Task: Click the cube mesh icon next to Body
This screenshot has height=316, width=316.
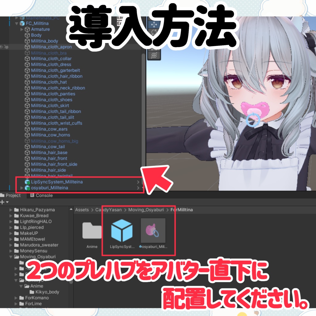Action: click(x=27, y=35)
